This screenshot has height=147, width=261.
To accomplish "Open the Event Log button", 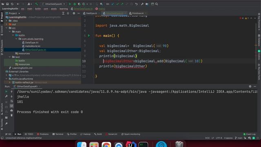I will click(249, 134).
